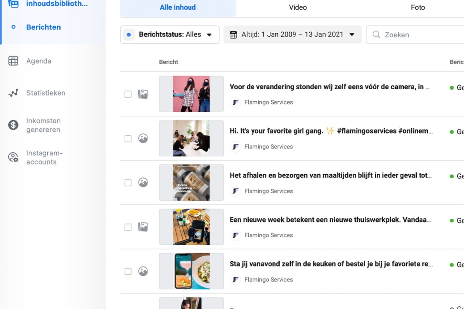Open thumbnail of 'Hi. It's your favorite' post

191,138
